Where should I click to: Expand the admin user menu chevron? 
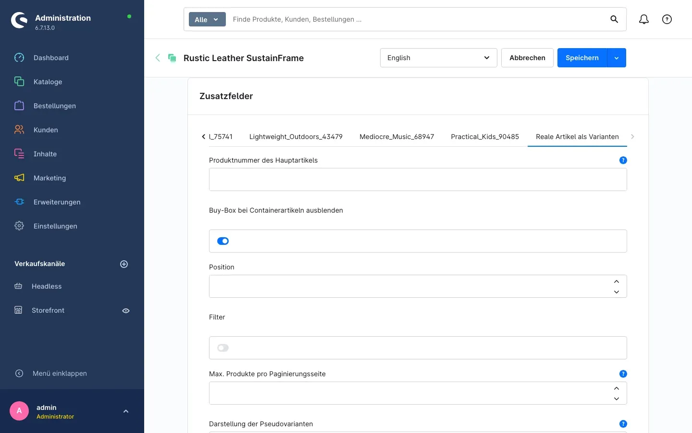pyautogui.click(x=126, y=411)
